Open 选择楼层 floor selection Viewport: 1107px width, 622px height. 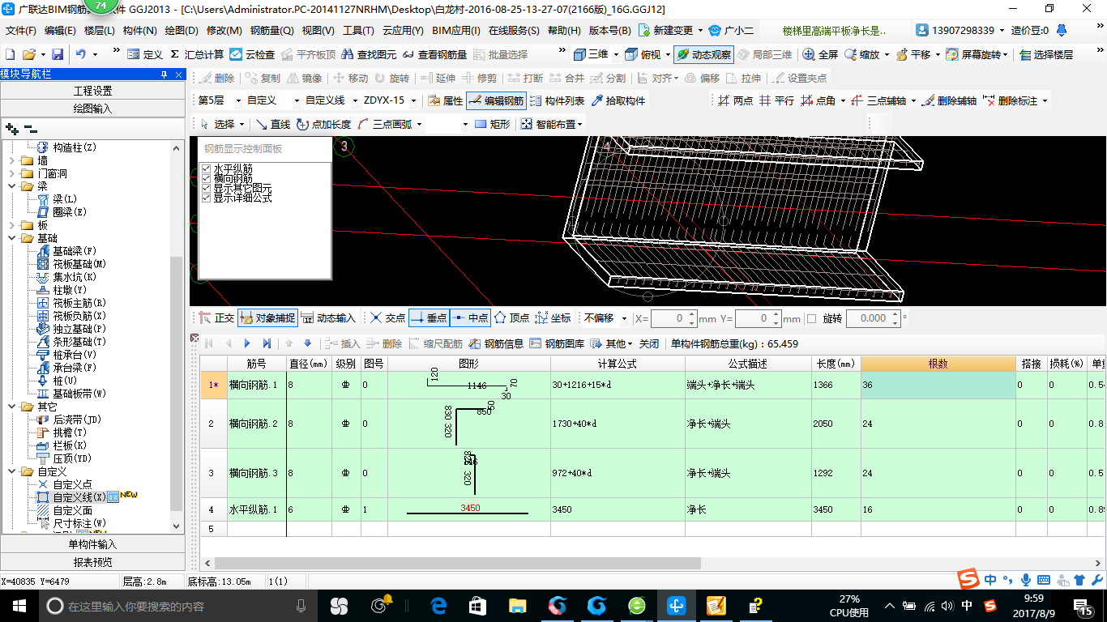point(1046,54)
